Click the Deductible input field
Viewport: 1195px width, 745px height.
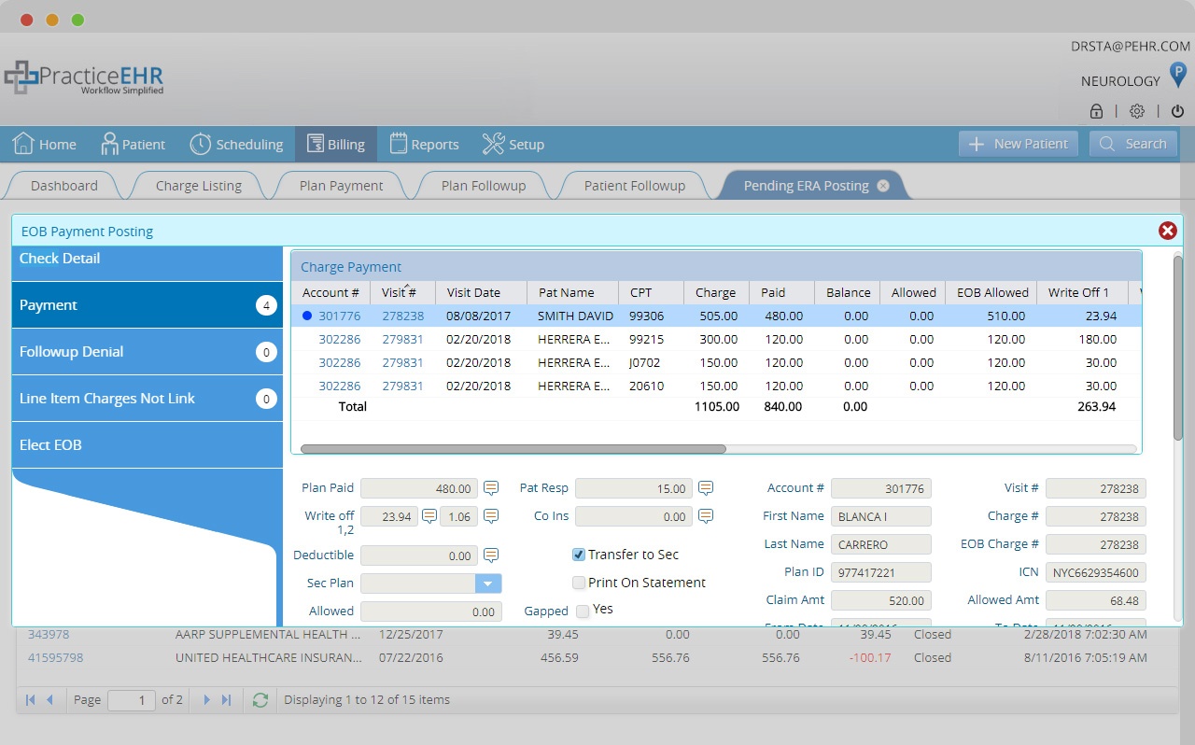point(419,555)
